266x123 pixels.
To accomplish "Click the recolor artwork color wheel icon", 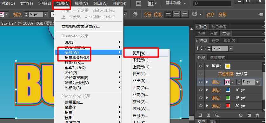I will [135, 14].
